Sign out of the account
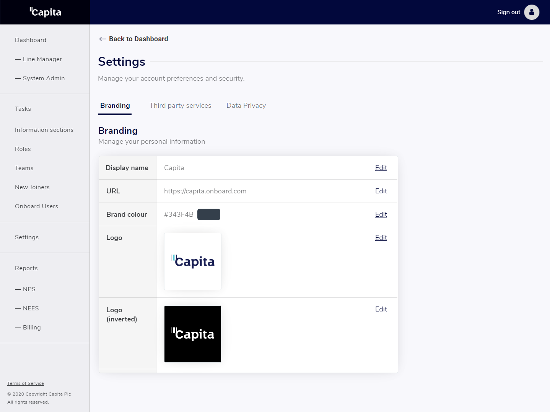Screen dimensions: 550x412 pyautogui.click(x=509, y=12)
